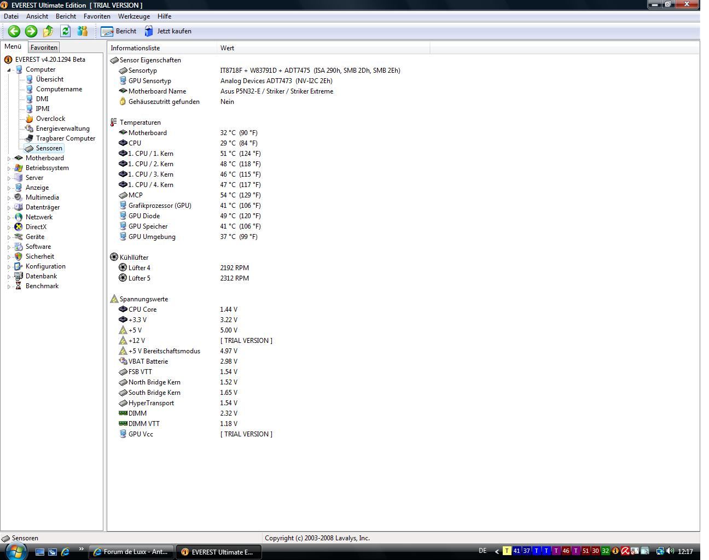The image size is (709, 560).
Task: Click the Gehäusezutritt gefunden lock icon
Action: click(x=123, y=102)
